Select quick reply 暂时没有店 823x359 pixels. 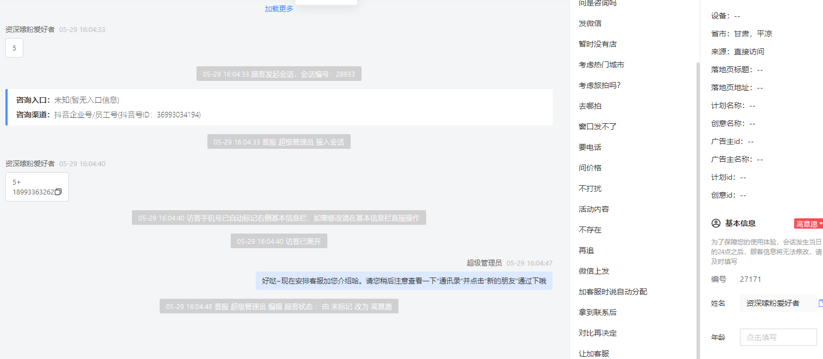pyautogui.click(x=598, y=44)
